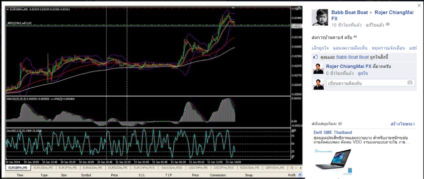This screenshot has height=179, width=424.
Task: Open the Babb Boat Boat author link
Action: pyautogui.click(x=350, y=12)
